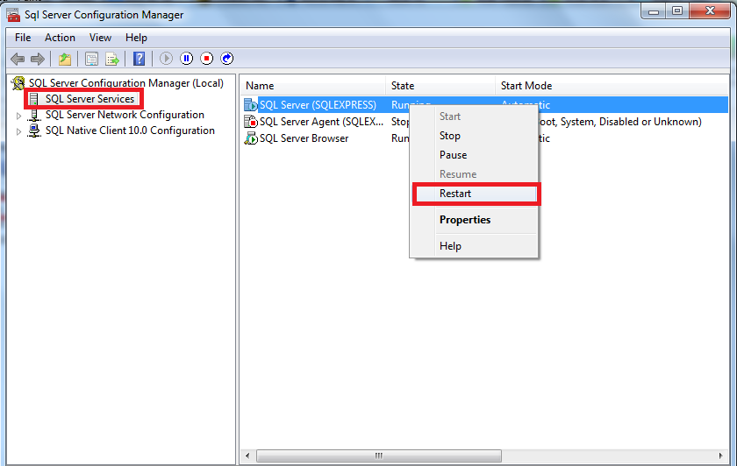
Task: Minimize the Configuration Manager window
Action: [654, 11]
